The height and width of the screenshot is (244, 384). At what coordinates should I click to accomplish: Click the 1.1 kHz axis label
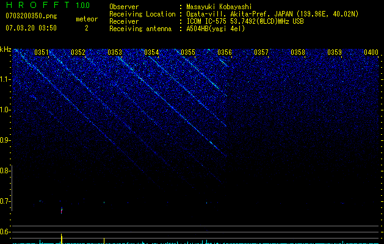5,79
